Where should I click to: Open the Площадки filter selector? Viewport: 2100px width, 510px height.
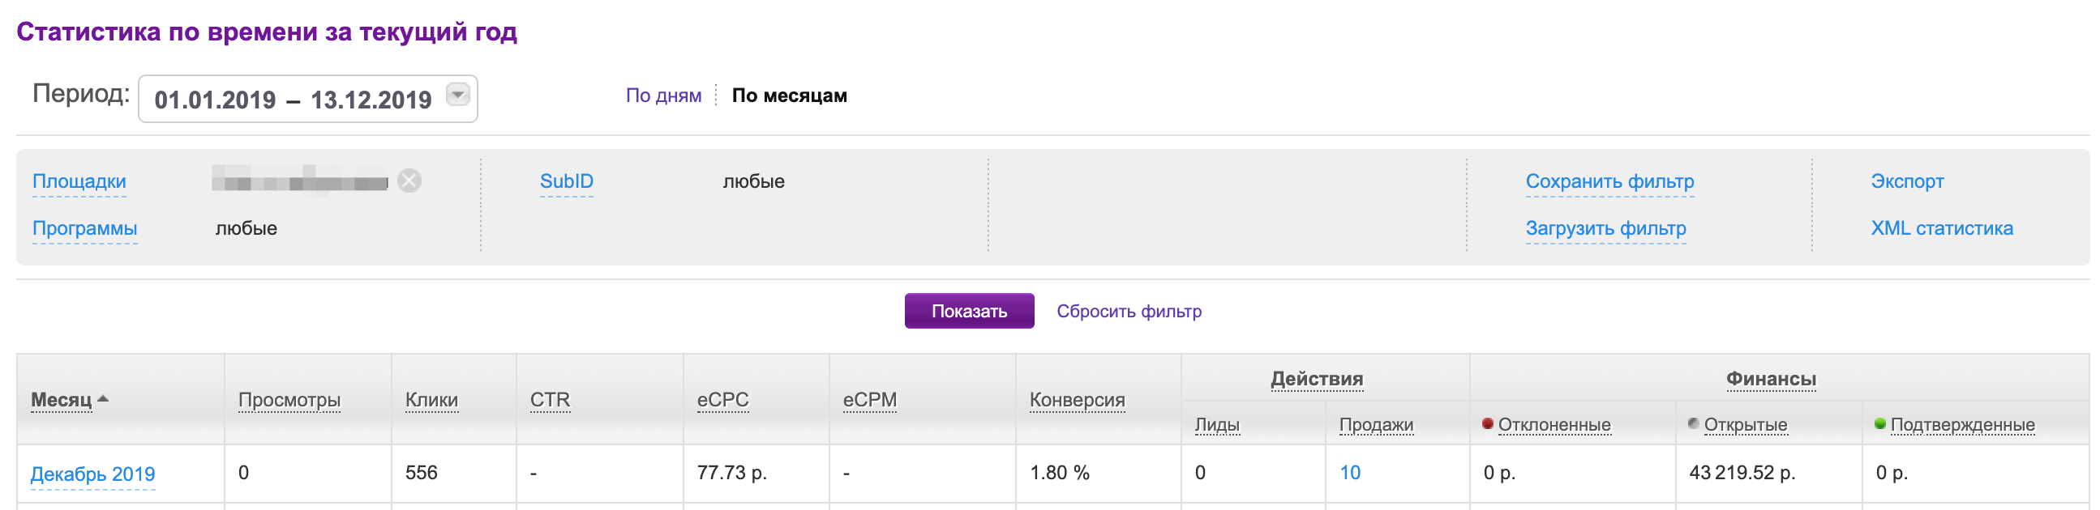click(79, 181)
